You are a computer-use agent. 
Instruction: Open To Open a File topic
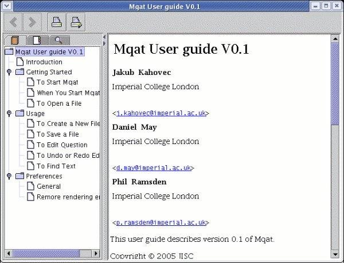coord(59,103)
